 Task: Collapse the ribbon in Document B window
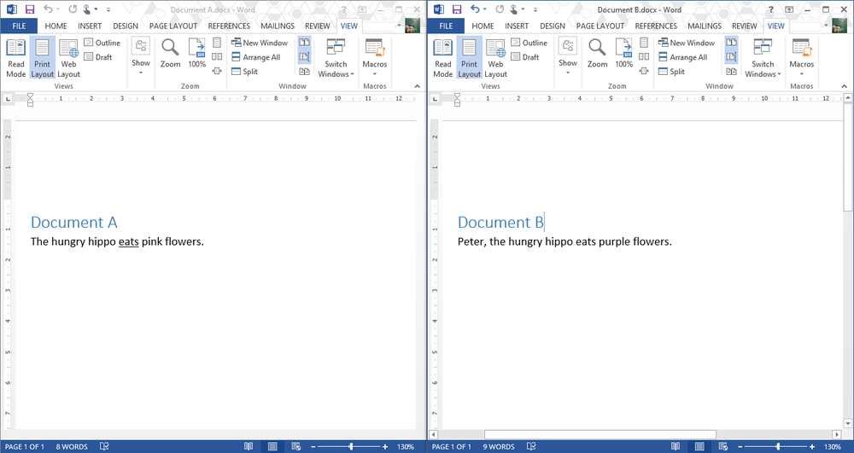tap(845, 86)
